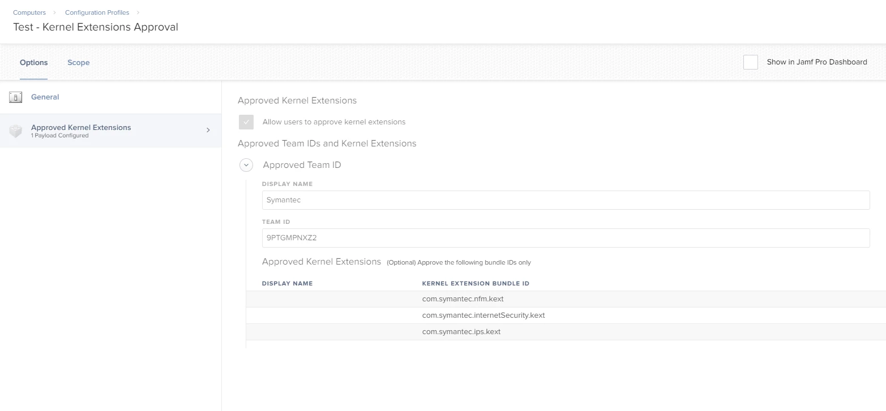Screen dimensions: 886x411
Task: Toggle Allow users to approve kernel extensions
Action: point(246,122)
